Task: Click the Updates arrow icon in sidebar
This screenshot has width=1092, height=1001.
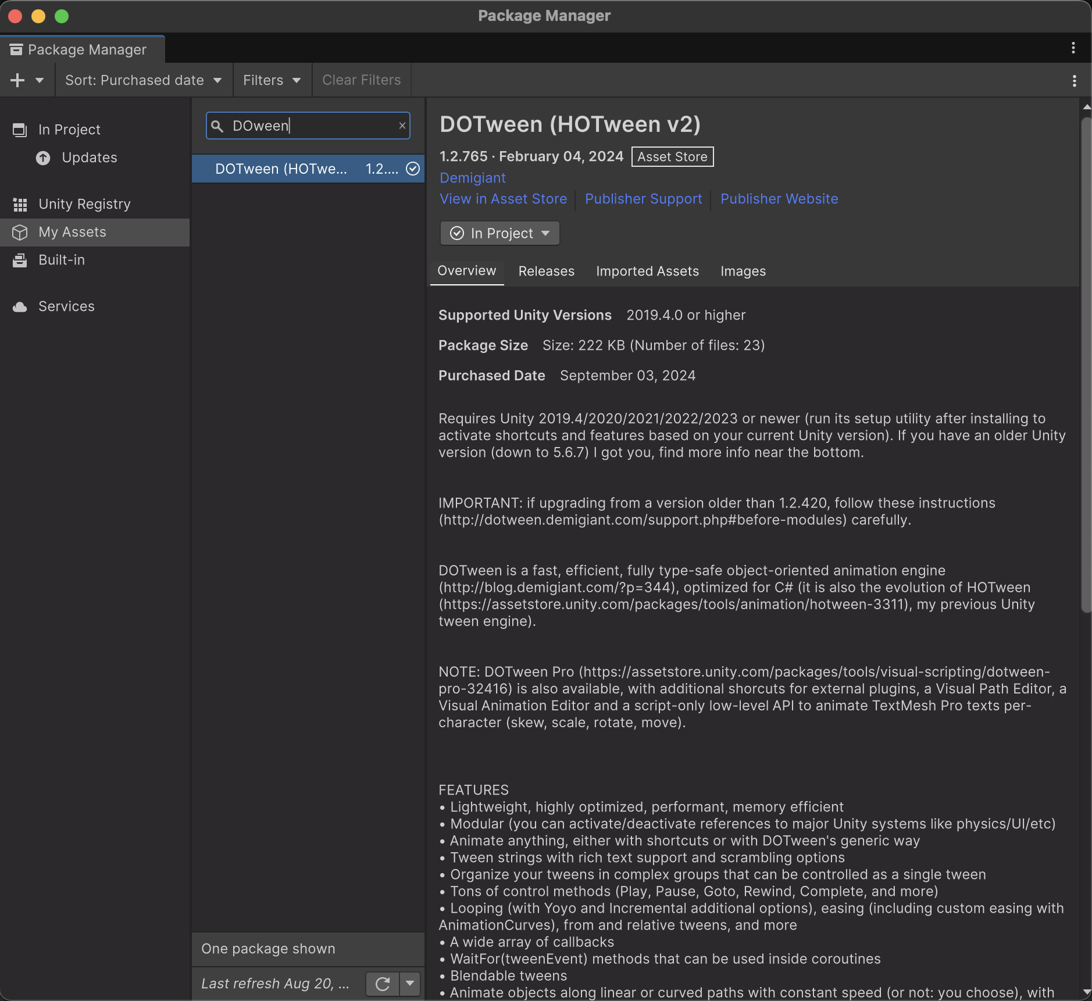Action: point(43,158)
